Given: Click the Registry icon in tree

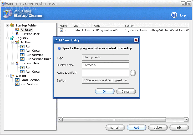Looking at the screenshot, I should (12, 38).
